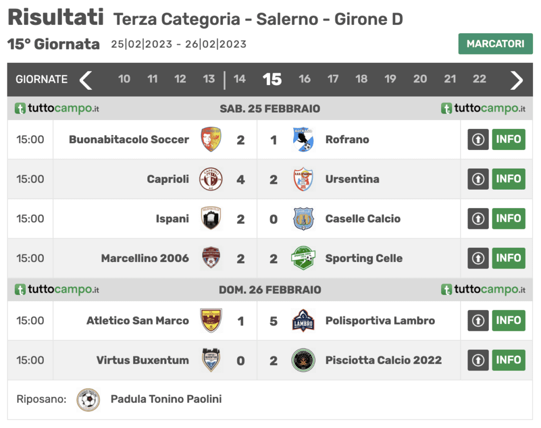Click the Pisciotta Calcio 2022 round logo
The width and height of the screenshot is (541, 428).
303,360
